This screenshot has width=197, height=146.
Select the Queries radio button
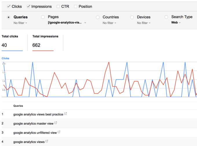8,17
